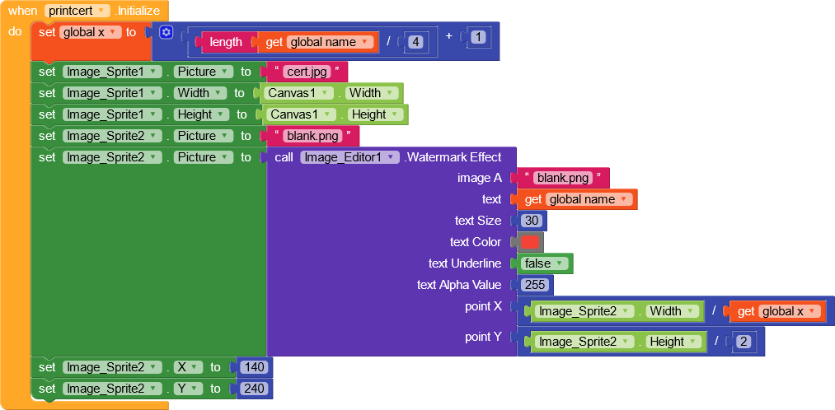
Task: Click the red text Color swatch
Action: tap(530, 243)
